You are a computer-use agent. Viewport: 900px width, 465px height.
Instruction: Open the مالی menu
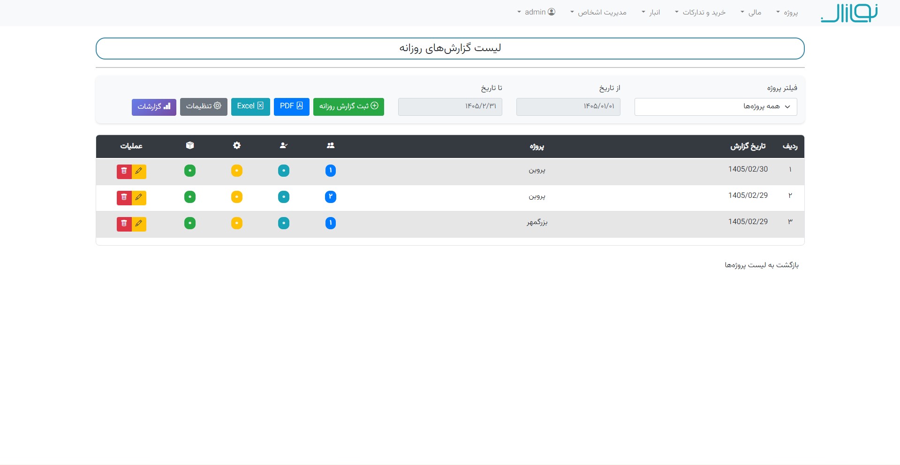tap(751, 13)
